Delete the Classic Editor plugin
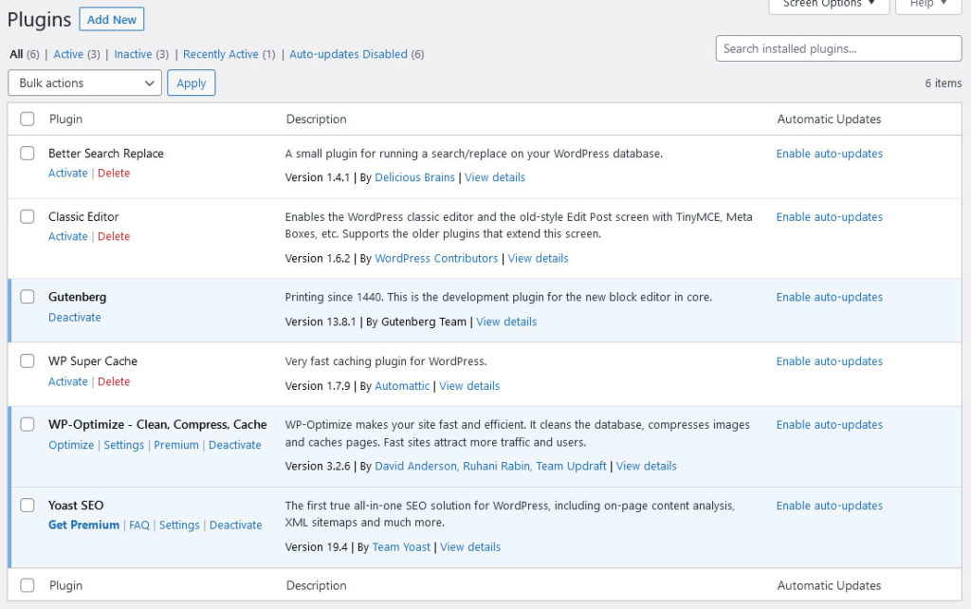The image size is (971, 609). coord(114,236)
